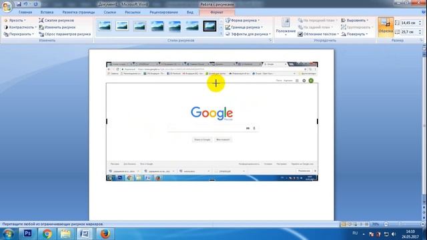The width and height of the screenshot is (427, 240).
Task: Open the Яркость (Brightness) dropdown
Action: [15, 21]
